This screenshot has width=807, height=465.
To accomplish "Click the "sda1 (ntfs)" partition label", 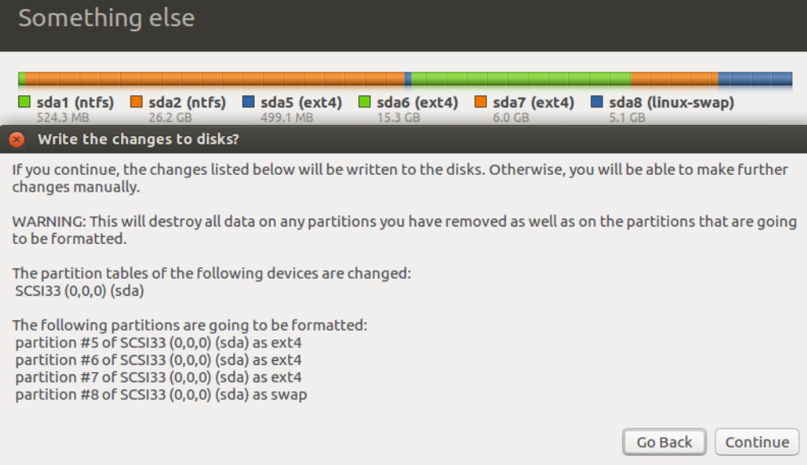I will (76, 103).
